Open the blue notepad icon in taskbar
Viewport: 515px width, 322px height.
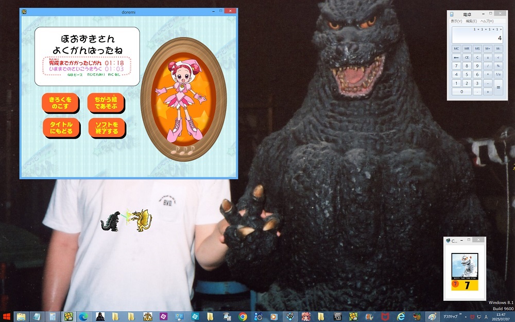point(37,317)
